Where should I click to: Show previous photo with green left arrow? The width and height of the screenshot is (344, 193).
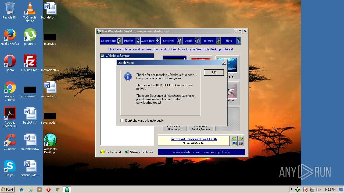234,138
